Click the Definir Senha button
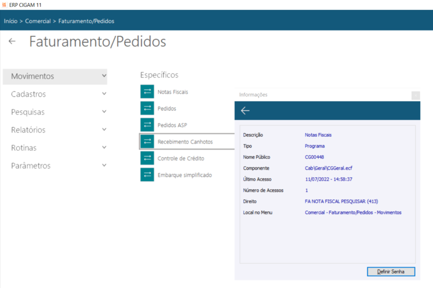The height and width of the screenshot is (288, 433). coord(391,271)
